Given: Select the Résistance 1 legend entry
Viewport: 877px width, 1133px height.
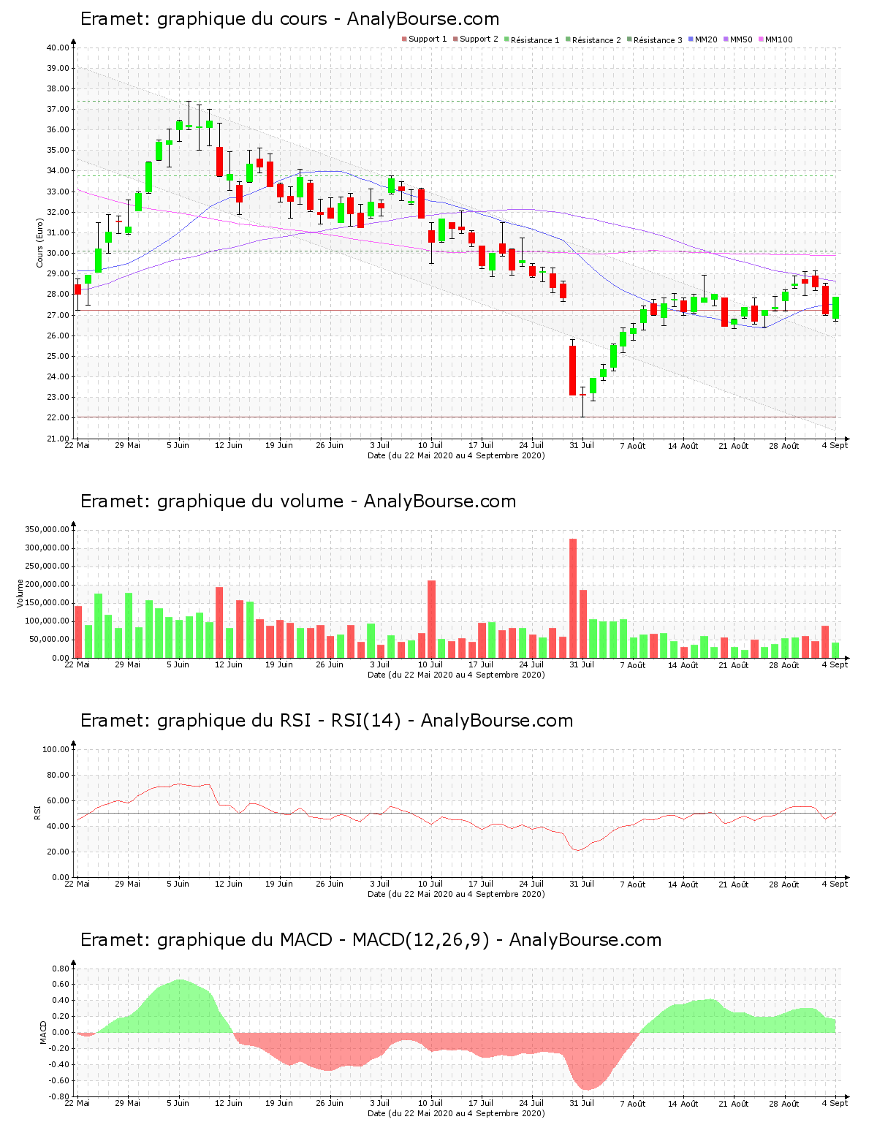Looking at the screenshot, I should pyautogui.click(x=532, y=39).
